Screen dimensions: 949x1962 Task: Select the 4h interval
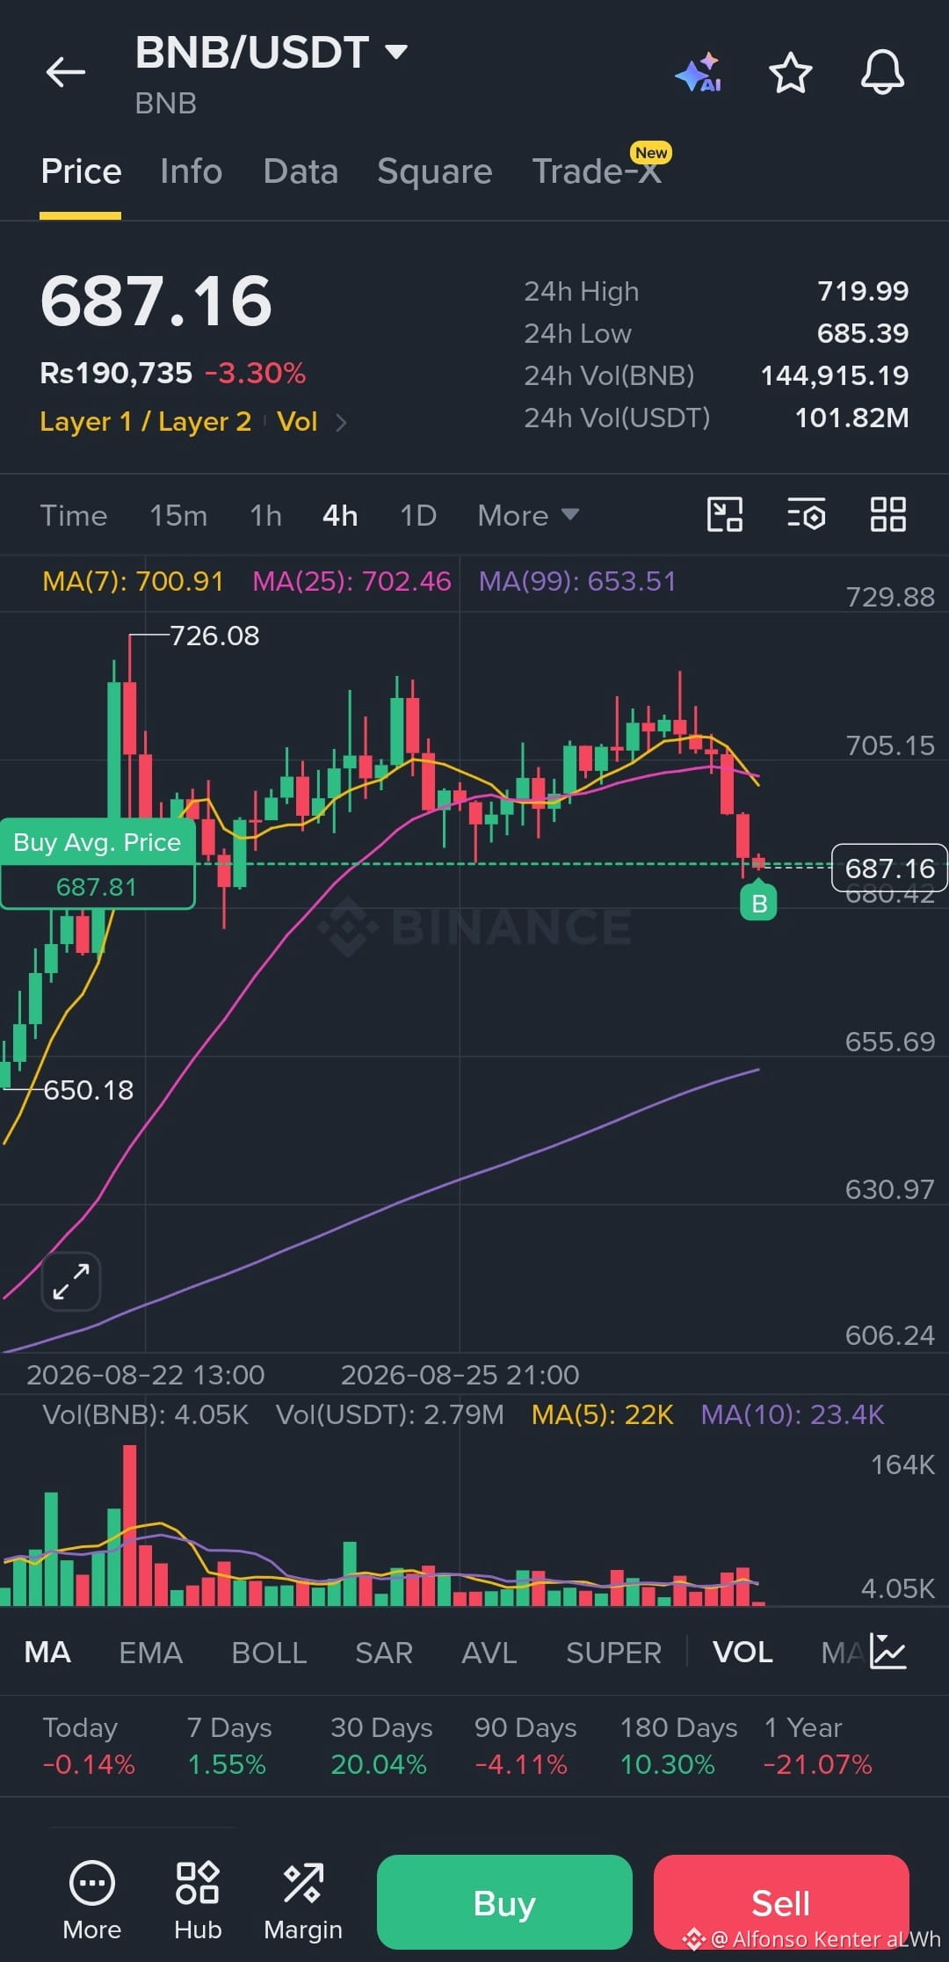tap(340, 515)
